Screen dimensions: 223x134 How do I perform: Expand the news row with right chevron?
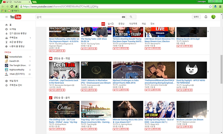208,31
